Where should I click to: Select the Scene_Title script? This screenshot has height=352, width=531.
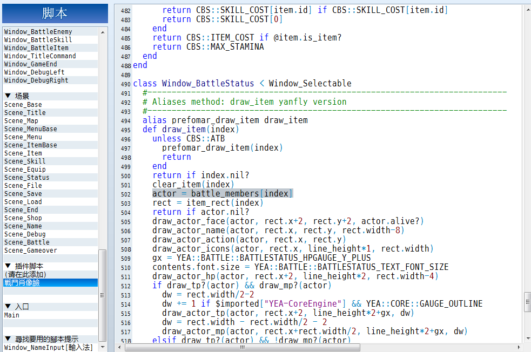click(51, 113)
